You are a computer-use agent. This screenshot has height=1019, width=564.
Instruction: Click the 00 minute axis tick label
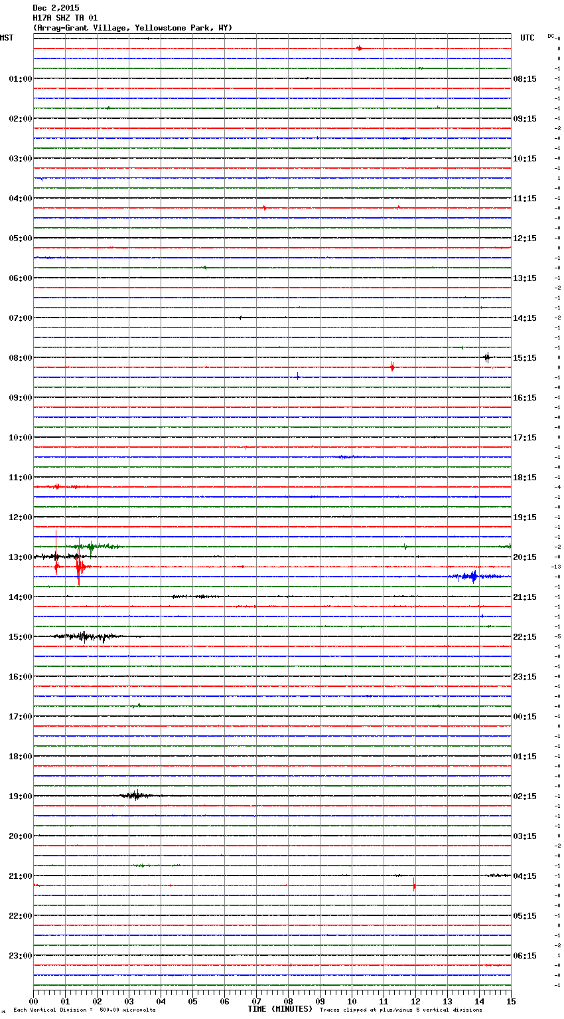coord(33,1001)
